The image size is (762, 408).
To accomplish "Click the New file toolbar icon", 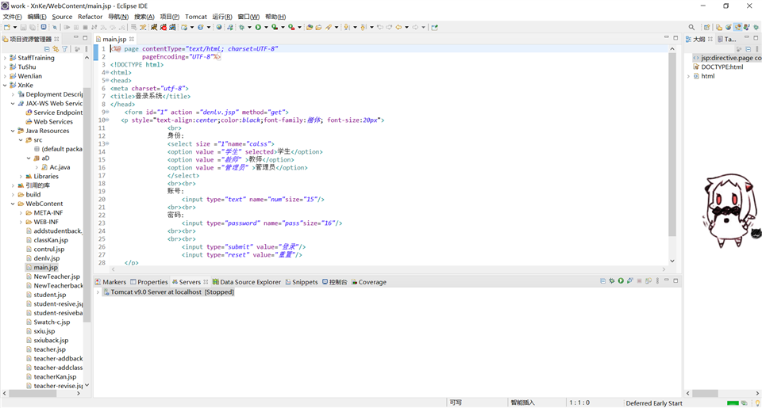I will [7, 27].
